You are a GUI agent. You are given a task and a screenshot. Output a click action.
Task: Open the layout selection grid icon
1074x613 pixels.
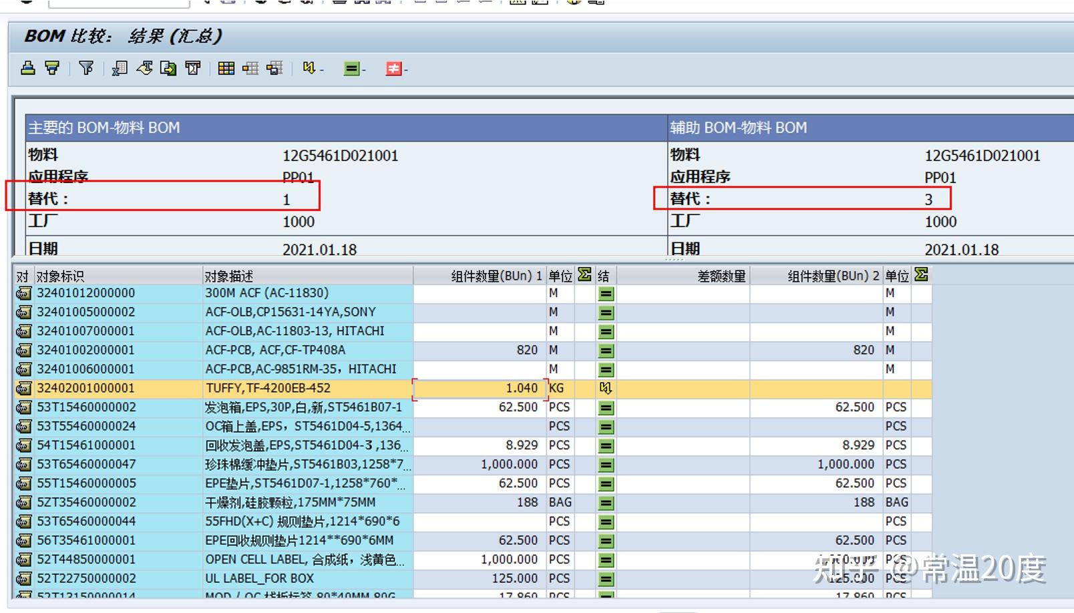(226, 69)
